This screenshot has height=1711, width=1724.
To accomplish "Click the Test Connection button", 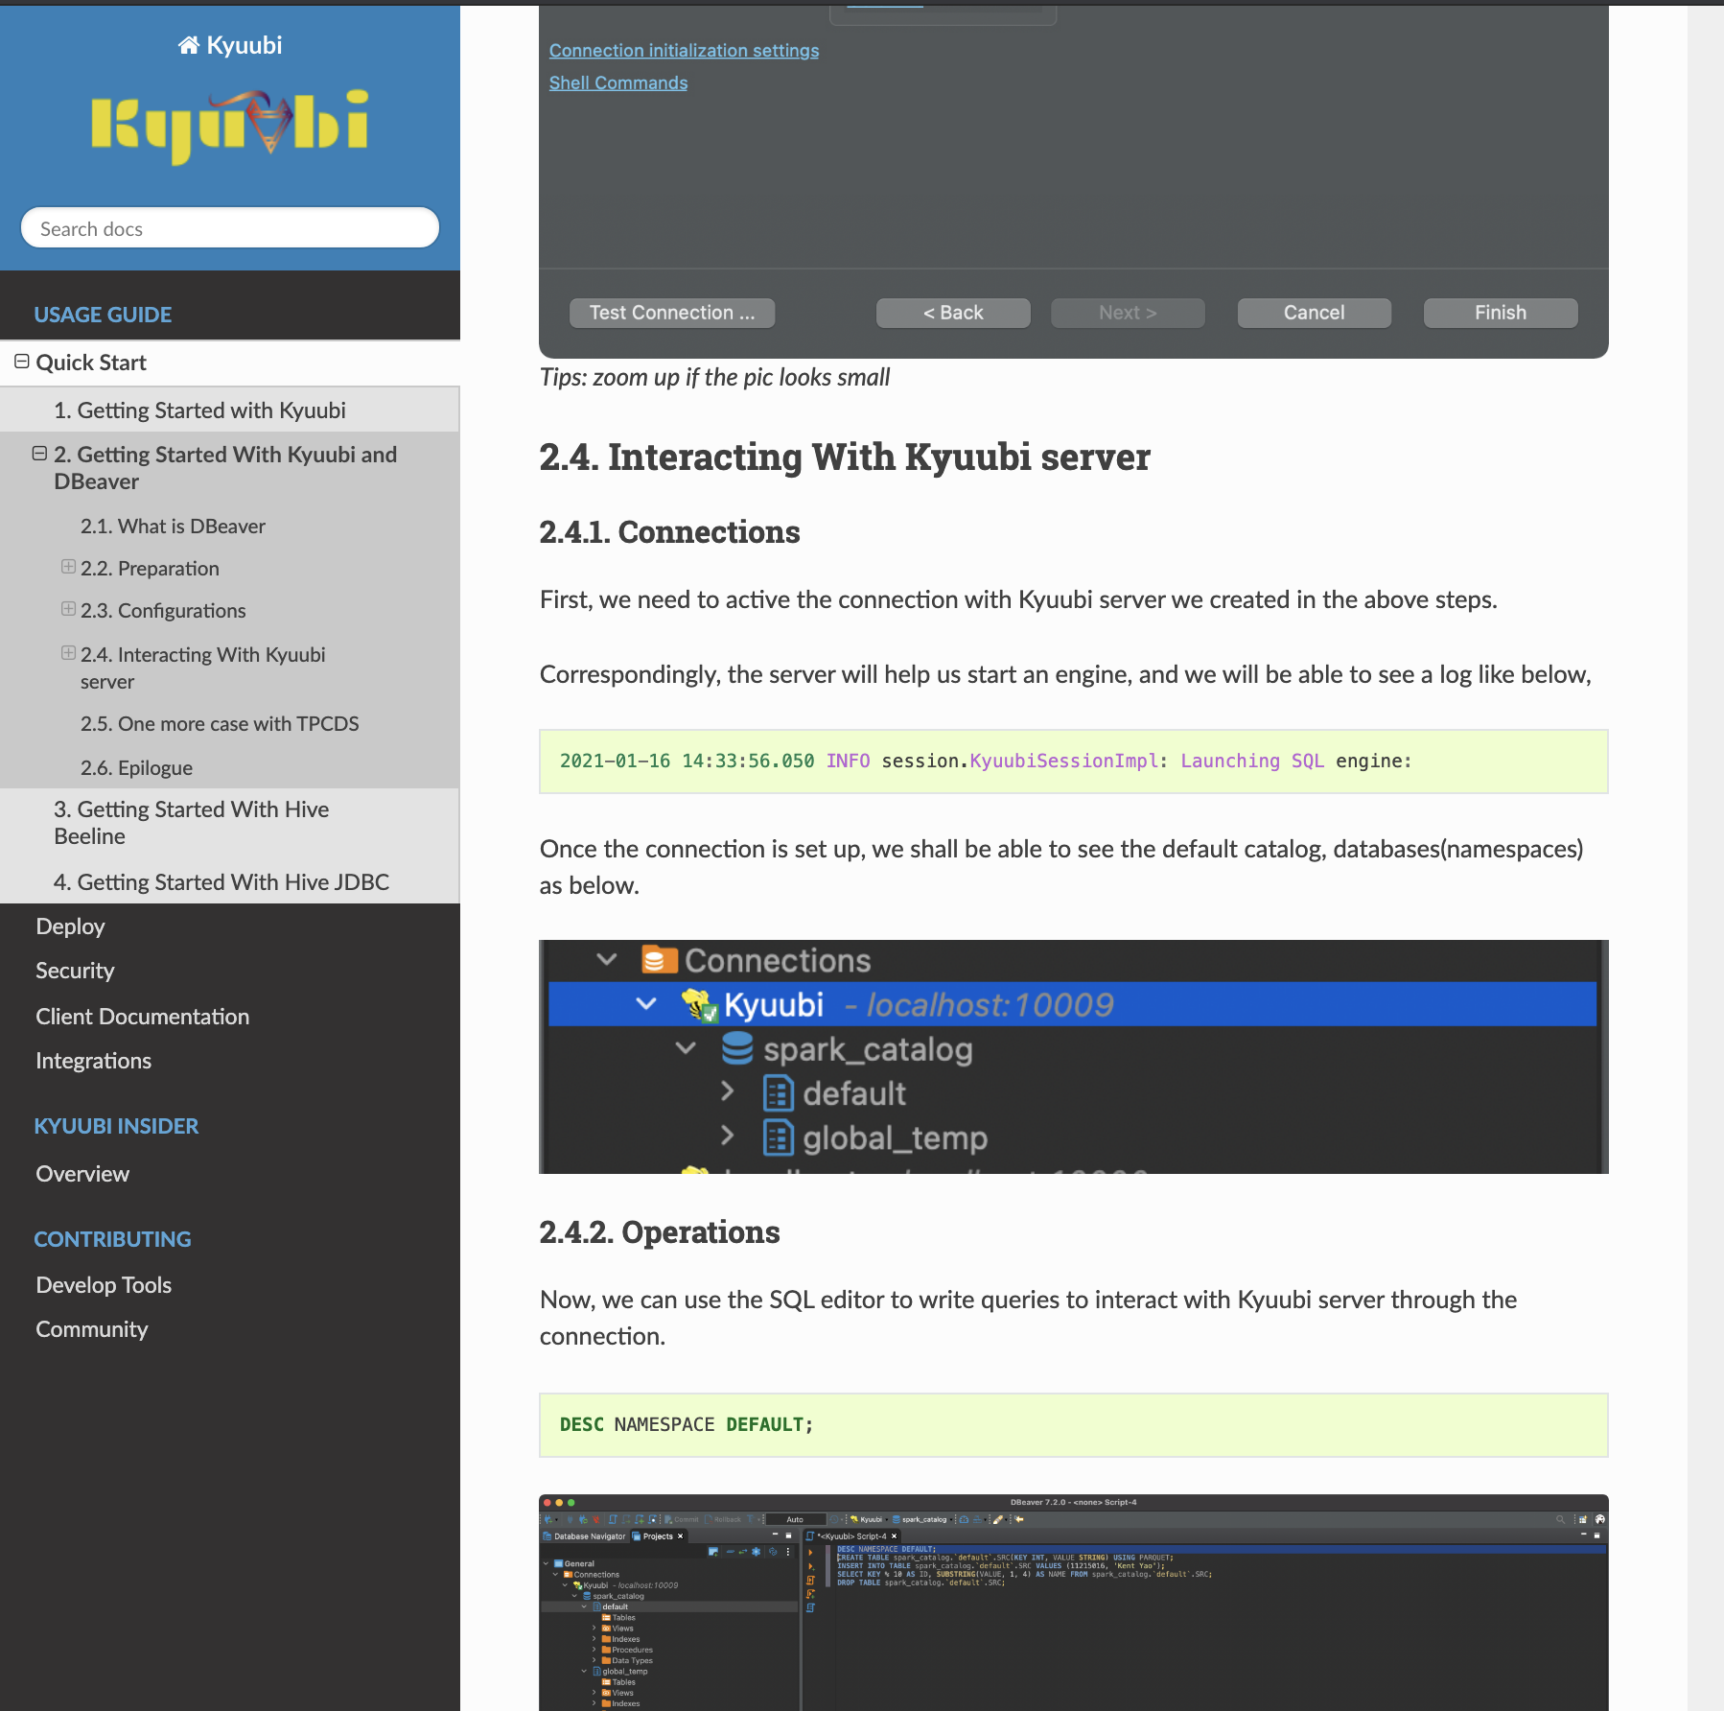I will (x=672, y=313).
